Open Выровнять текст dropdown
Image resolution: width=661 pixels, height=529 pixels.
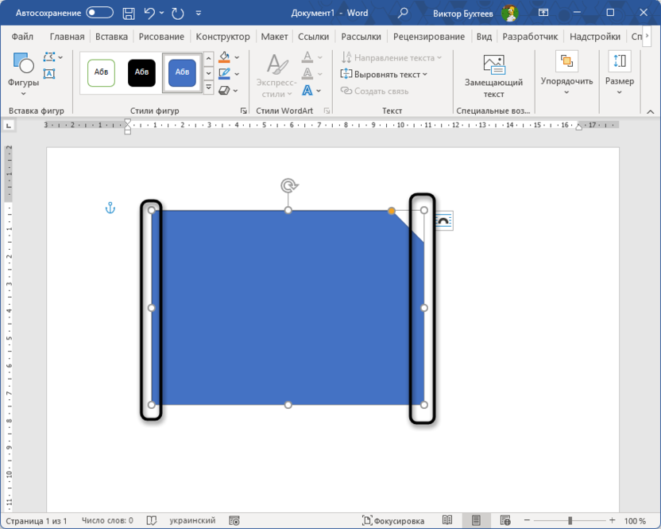(x=385, y=74)
